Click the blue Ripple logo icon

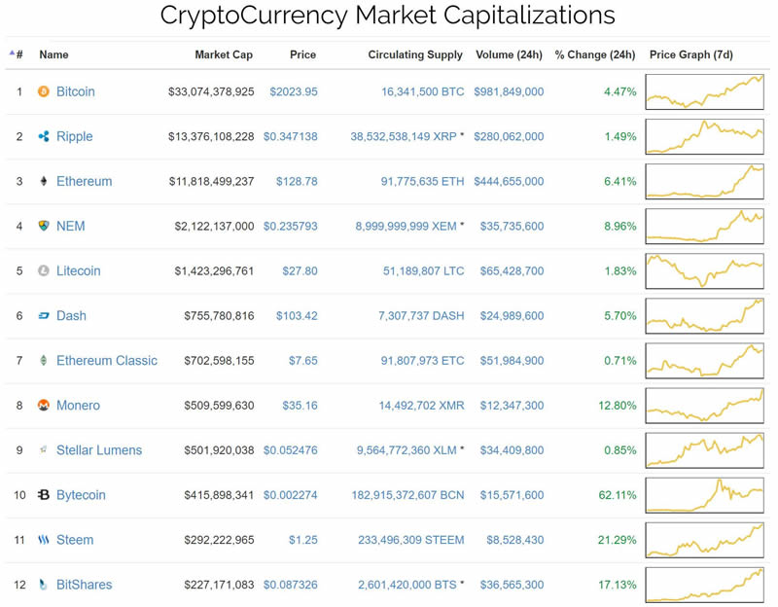(43, 136)
